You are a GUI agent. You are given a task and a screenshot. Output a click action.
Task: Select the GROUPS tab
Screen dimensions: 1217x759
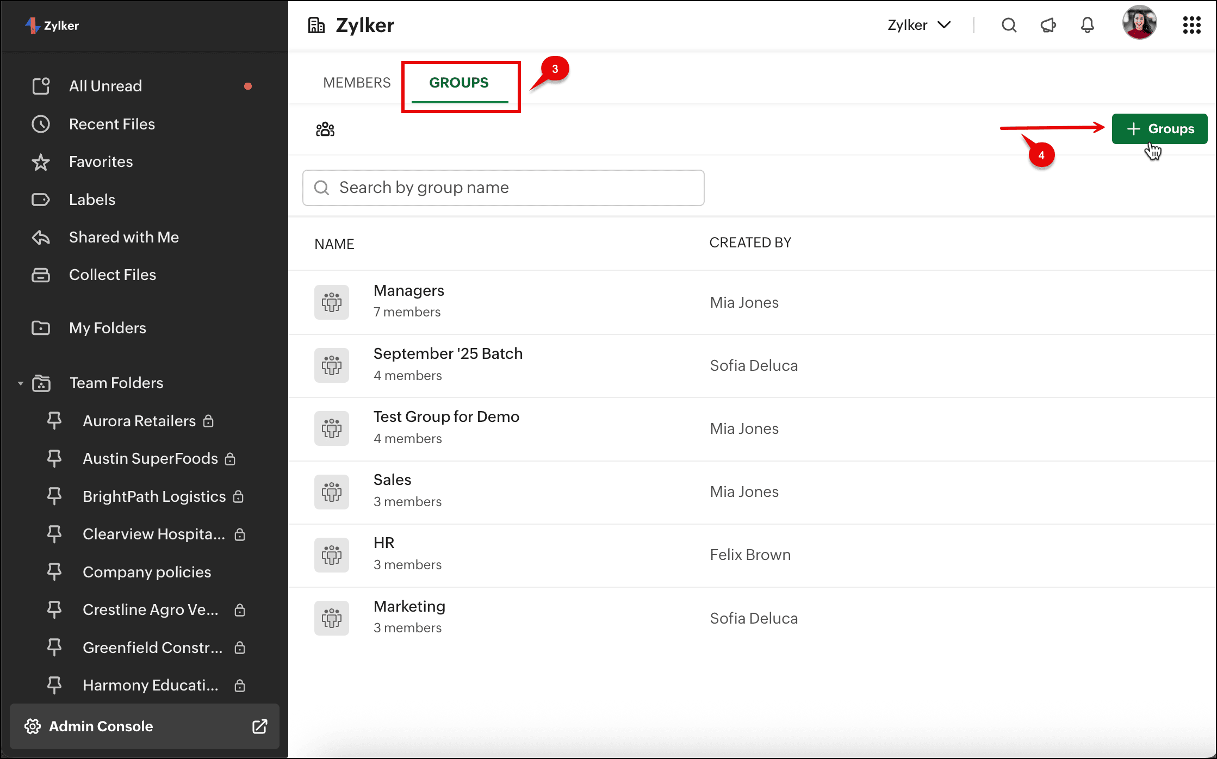(x=459, y=83)
